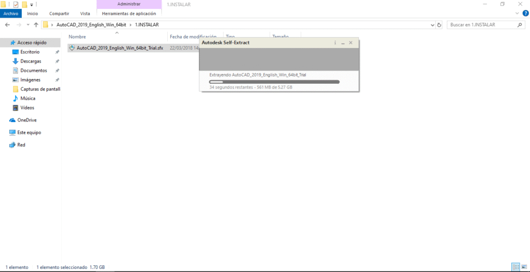
Task: Open the ribbon Help question icon
Action: [525, 13]
